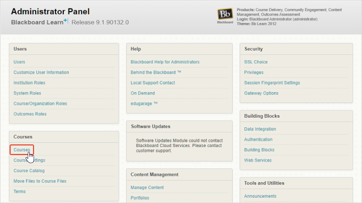Open the edugarage link

[144, 103]
